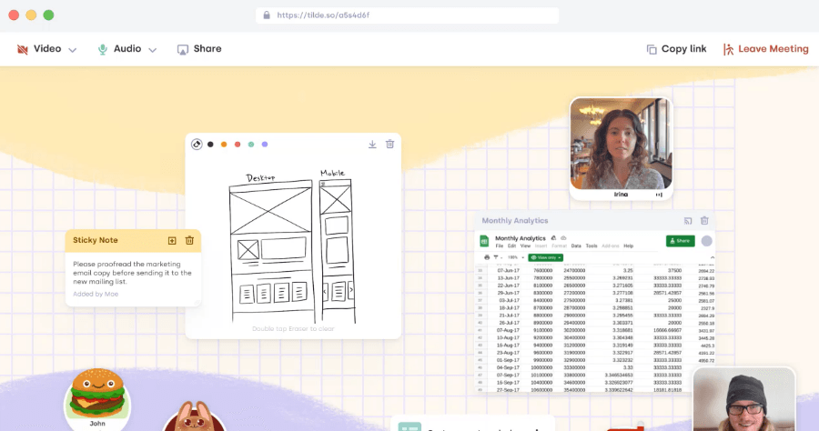Click the green Share button in spreadsheet
819x431 pixels.
pyautogui.click(x=680, y=241)
